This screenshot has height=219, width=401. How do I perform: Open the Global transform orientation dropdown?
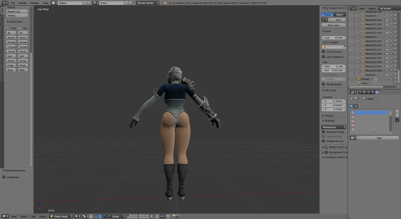tap(118, 216)
